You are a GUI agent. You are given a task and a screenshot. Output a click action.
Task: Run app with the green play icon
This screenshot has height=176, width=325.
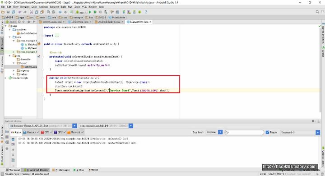(x=90, y=12)
